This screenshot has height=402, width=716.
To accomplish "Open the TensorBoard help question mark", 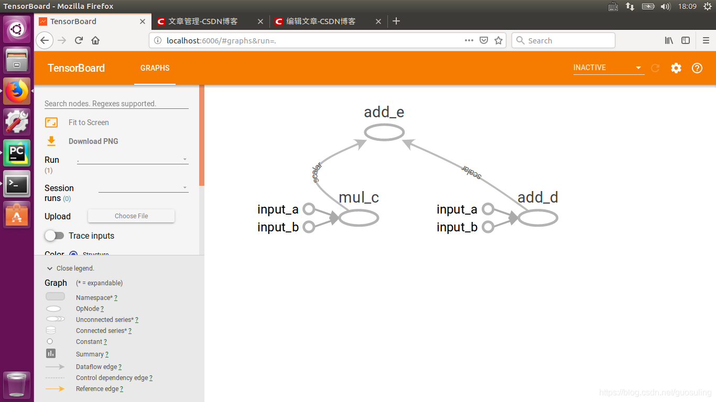I will (697, 68).
